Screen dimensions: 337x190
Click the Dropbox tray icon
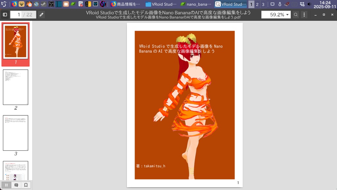[302, 4]
